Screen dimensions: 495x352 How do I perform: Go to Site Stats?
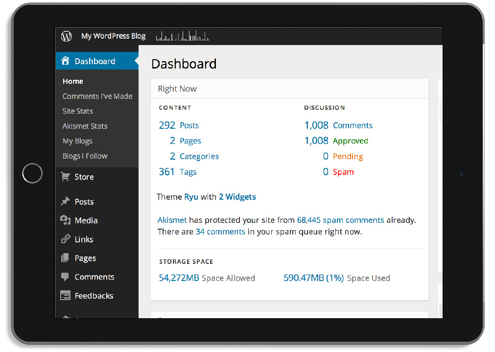click(78, 111)
